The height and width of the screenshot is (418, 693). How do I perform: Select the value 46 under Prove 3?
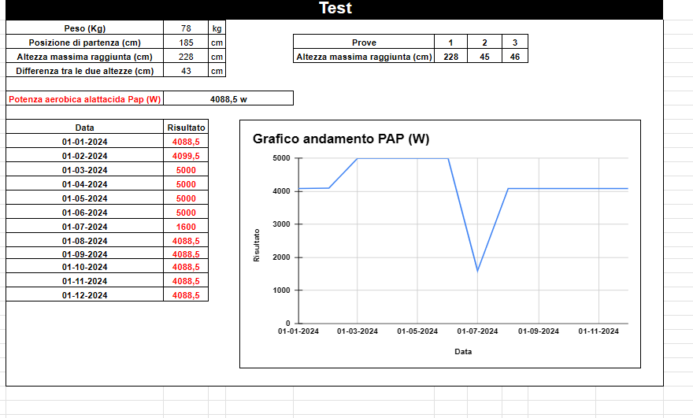[515, 56]
